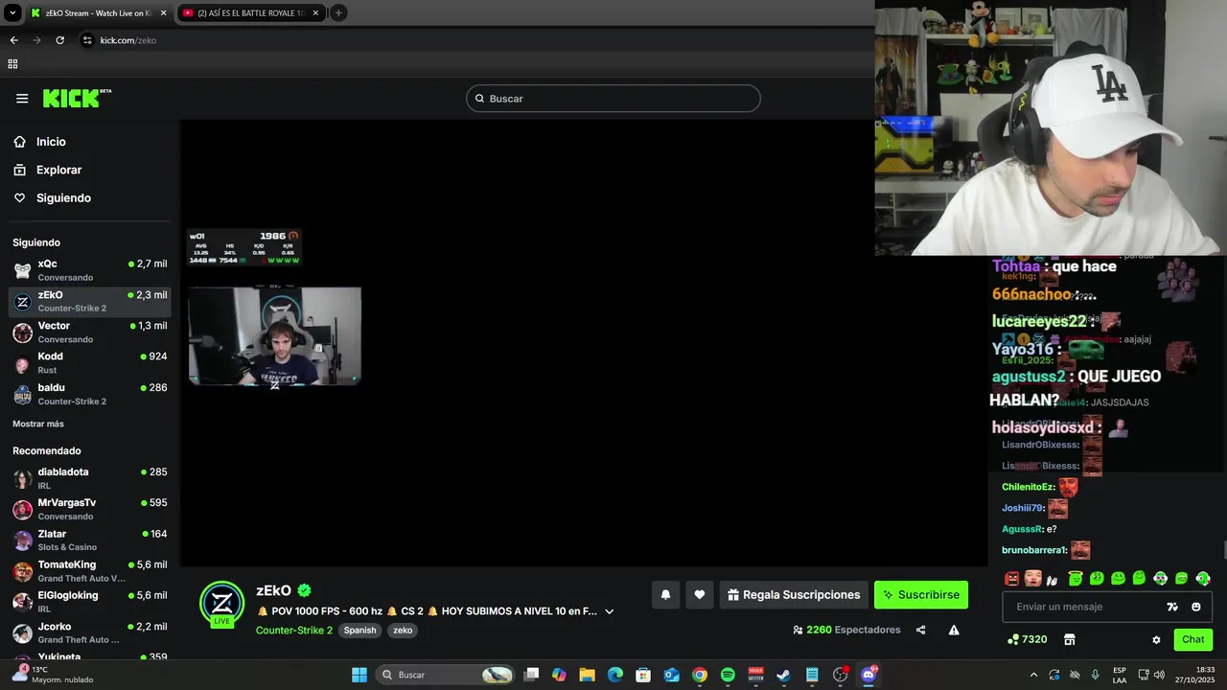Open Spotify from the taskbar

[728, 675]
